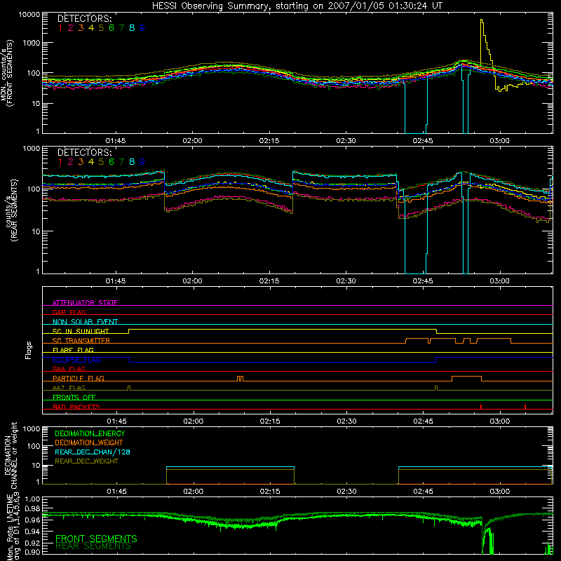Select the SC_IN_SUNLIGHT flag label

click(81, 331)
